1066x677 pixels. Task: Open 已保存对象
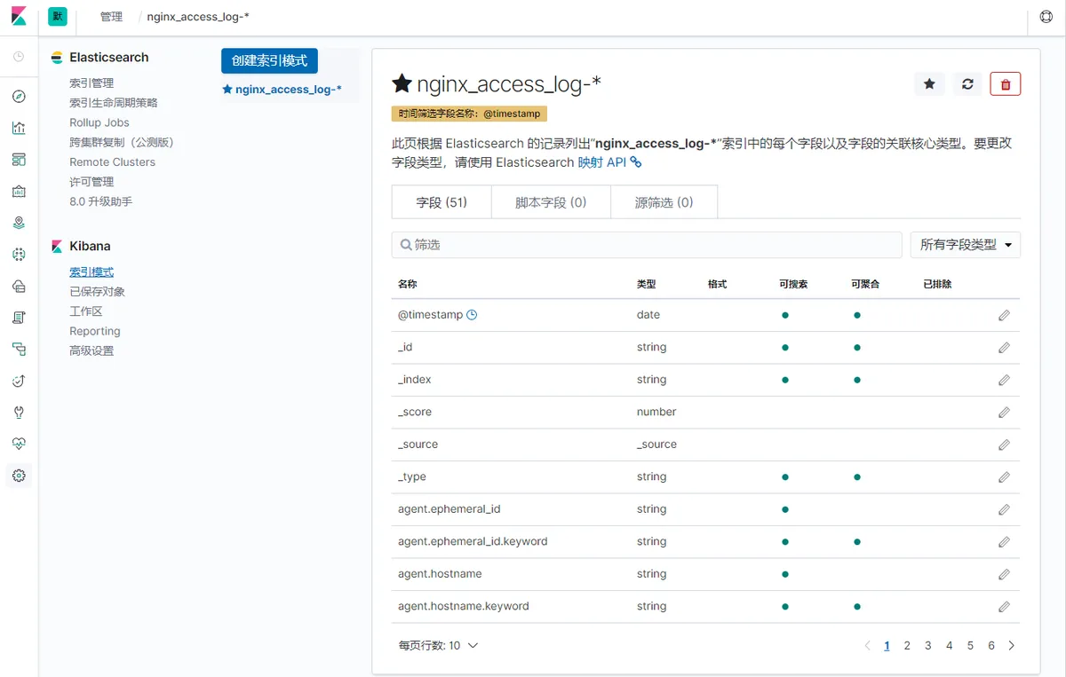pos(98,292)
